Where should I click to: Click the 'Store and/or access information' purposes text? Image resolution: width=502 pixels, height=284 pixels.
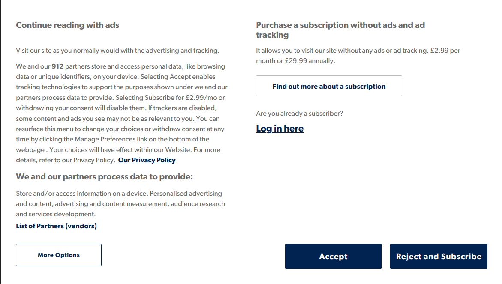pos(81,194)
